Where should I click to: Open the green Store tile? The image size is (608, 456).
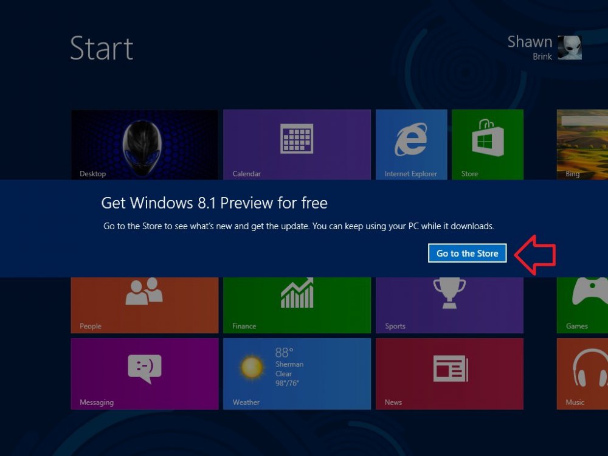(488, 145)
